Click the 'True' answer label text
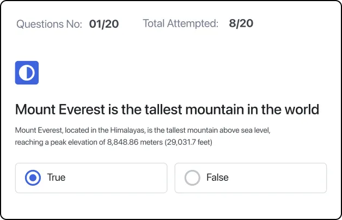The image size is (342, 220). pyautogui.click(x=56, y=178)
